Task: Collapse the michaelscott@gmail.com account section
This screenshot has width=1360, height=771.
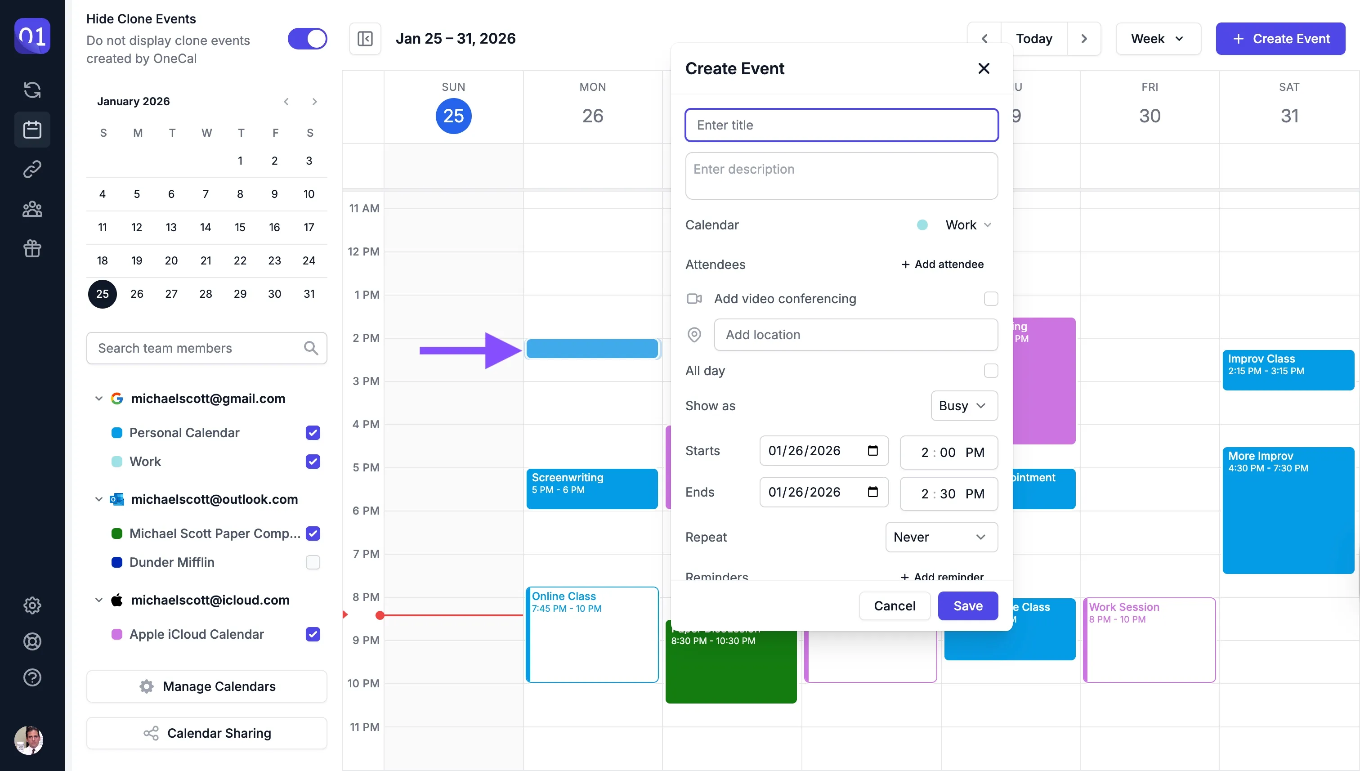Action: click(x=98, y=398)
